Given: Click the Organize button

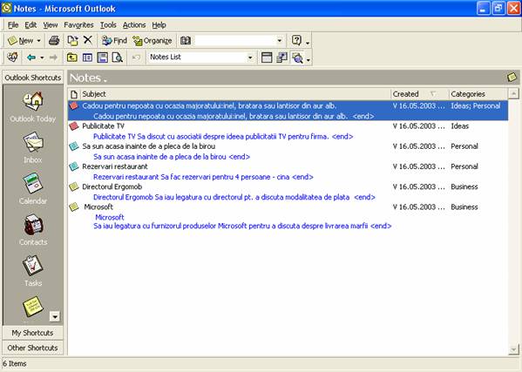Looking at the screenshot, I should point(153,41).
